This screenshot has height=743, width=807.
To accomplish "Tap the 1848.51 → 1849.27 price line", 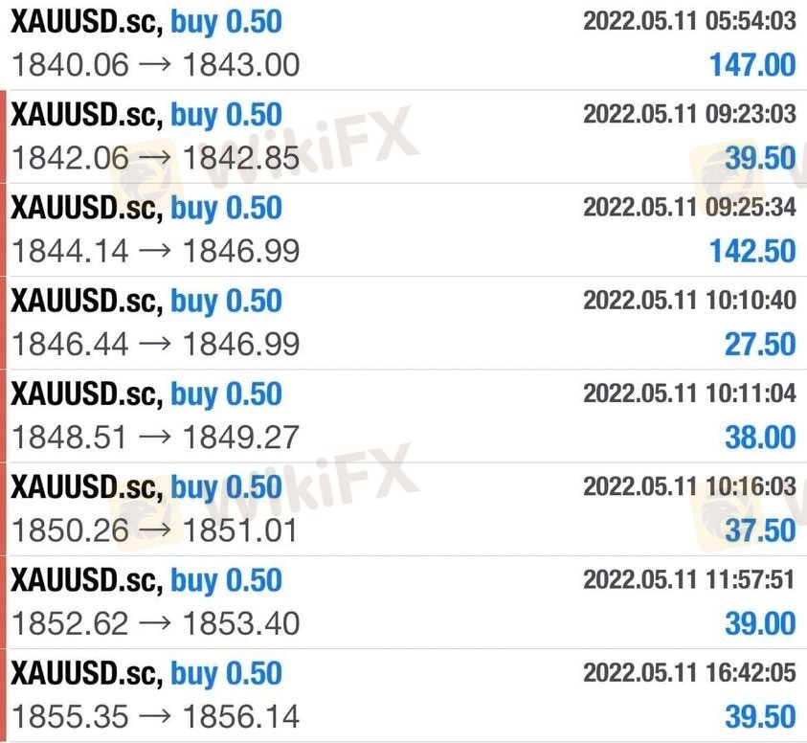I will click(155, 438).
